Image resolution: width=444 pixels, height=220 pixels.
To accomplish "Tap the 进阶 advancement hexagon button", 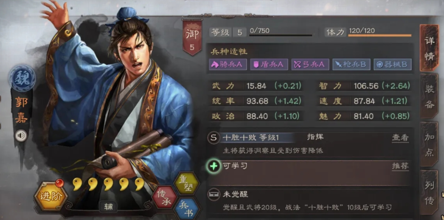I will click(51, 196).
